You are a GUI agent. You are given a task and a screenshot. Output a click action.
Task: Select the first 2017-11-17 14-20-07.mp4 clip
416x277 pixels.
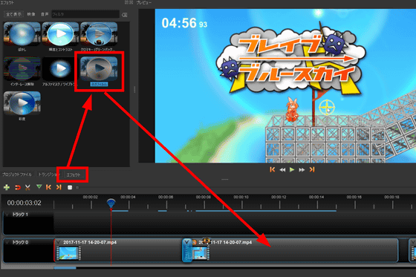pyautogui.click(x=118, y=250)
